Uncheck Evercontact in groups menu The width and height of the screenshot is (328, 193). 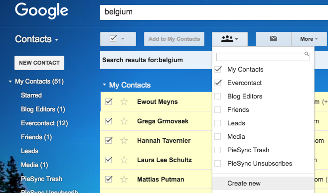pyautogui.click(x=218, y=83)
